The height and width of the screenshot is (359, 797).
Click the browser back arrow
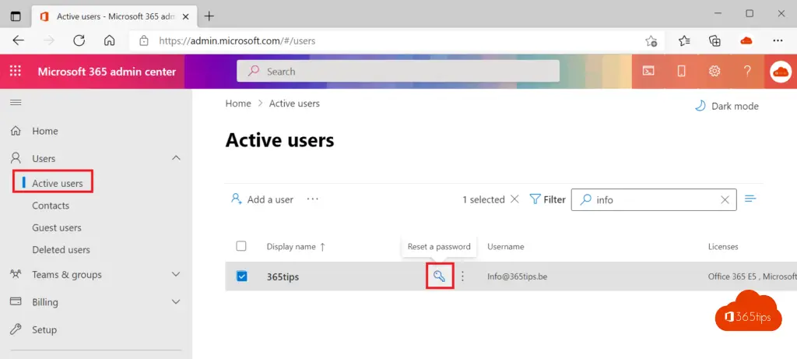[x=19, y=40]
